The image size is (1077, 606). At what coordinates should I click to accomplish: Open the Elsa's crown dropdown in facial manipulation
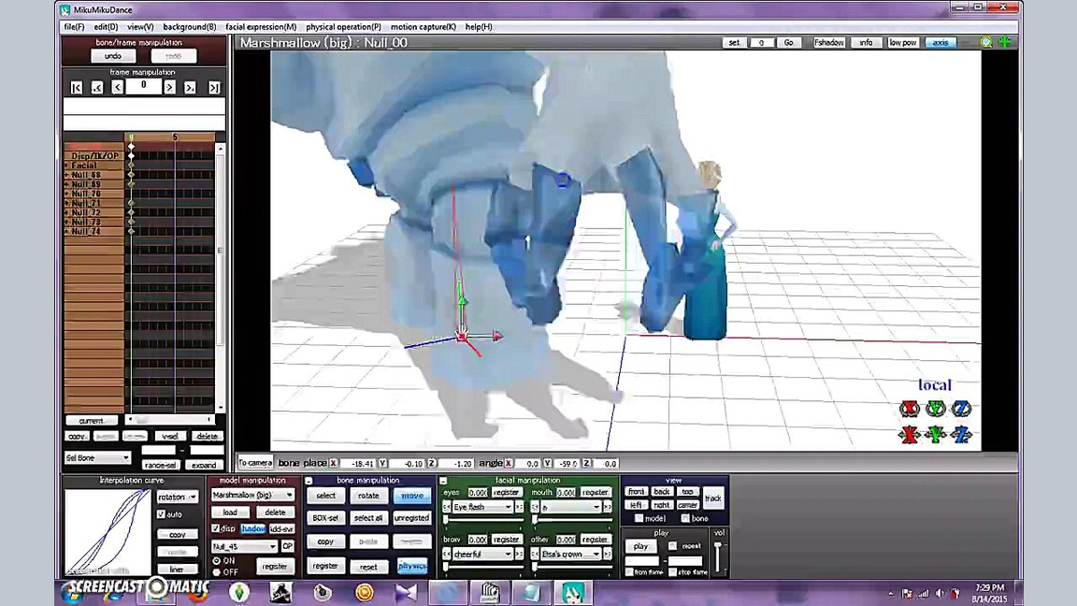pyautogui.click(x=570, y=554)
